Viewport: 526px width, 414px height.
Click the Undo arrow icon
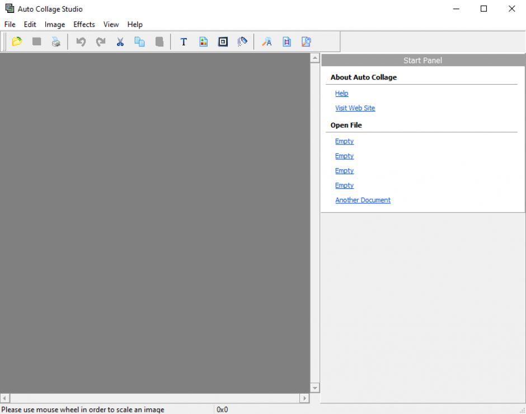point(81,41)
